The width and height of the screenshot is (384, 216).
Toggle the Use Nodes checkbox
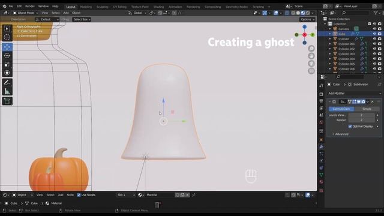(x=79, y=195)
